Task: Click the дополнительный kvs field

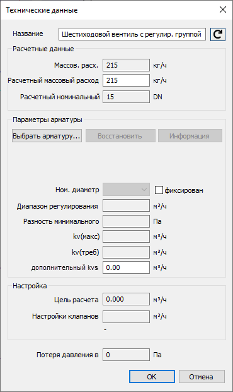Action: (x=126, y=267)
